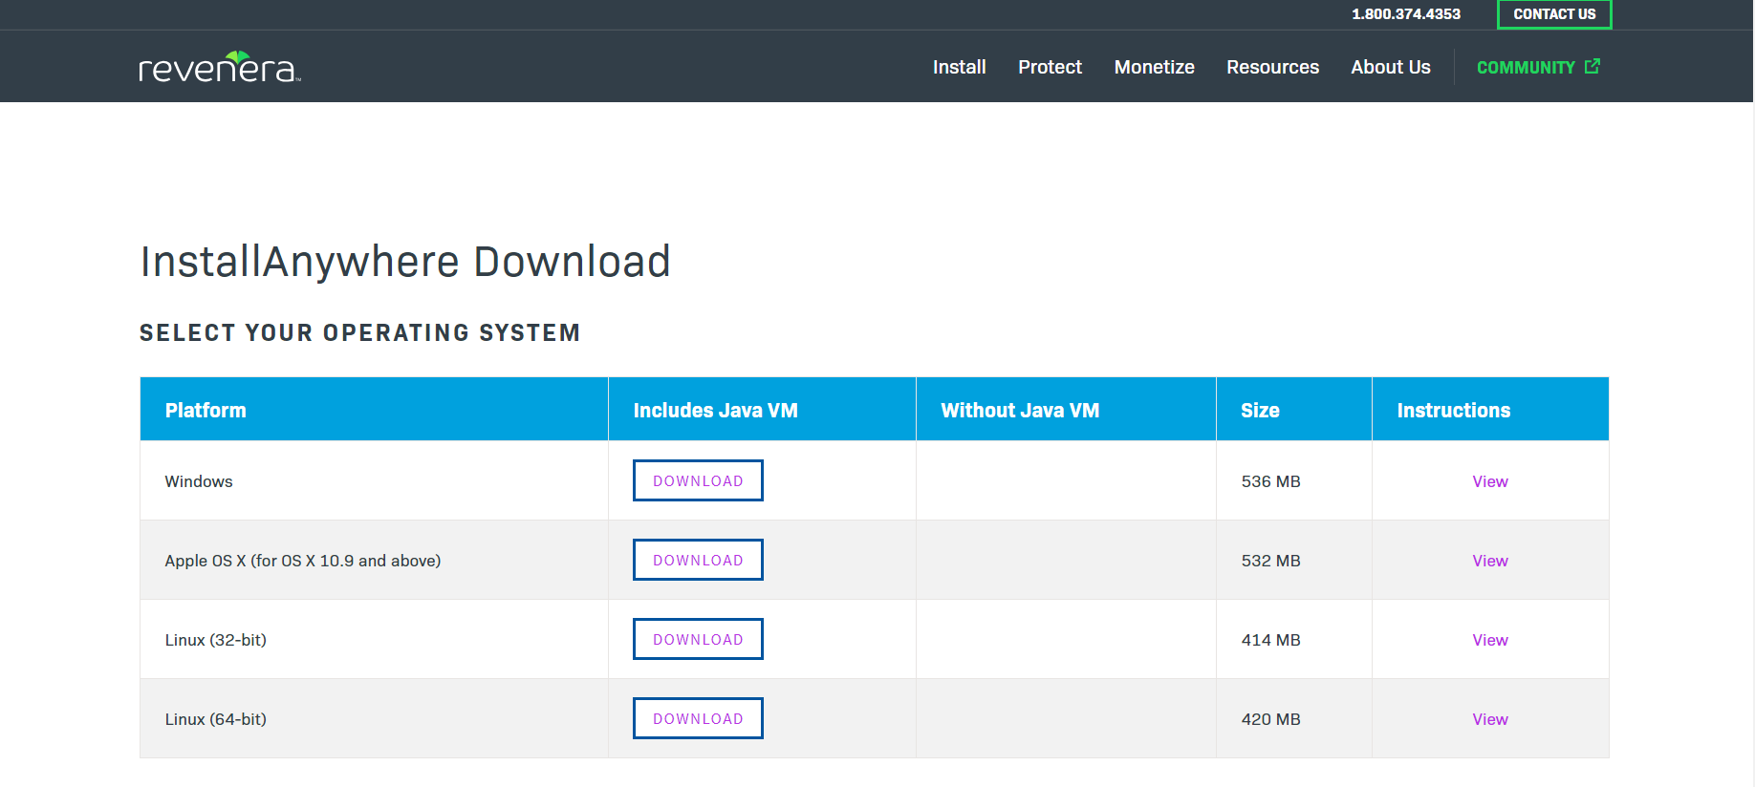Click the InstallAnywhere Download heading
The width and height of the screenshot is (1755, 787).
tap(405, 262)
